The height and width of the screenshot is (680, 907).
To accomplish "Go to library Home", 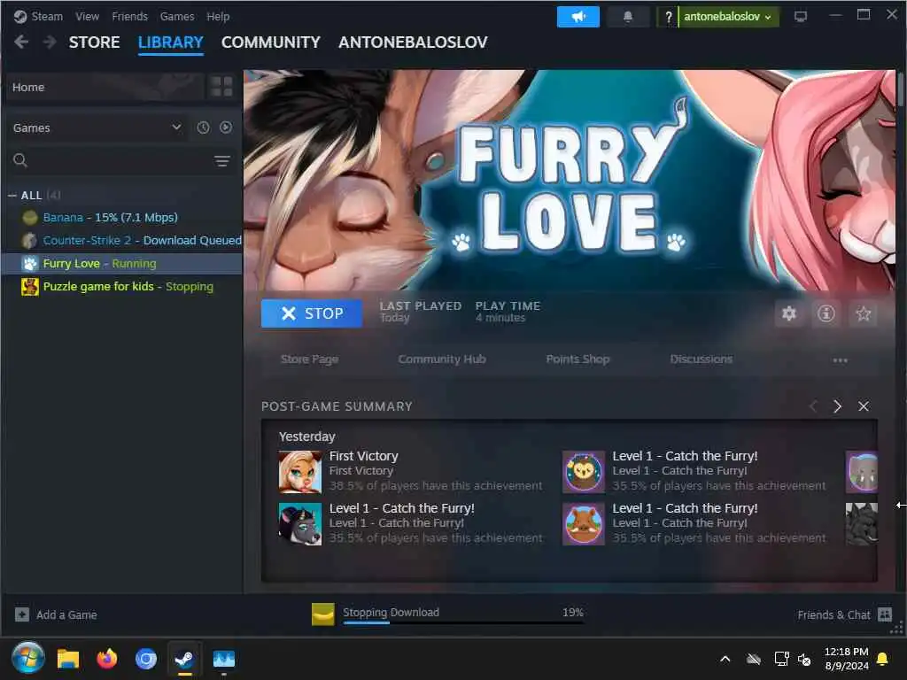I will click(x=105, y=87).
